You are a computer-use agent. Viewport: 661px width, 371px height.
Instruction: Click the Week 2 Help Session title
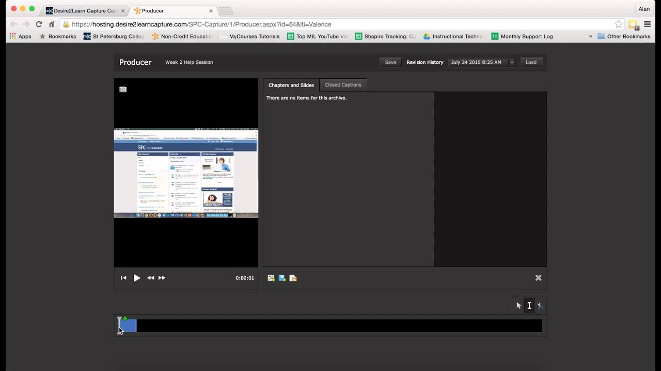click(189, 62)
